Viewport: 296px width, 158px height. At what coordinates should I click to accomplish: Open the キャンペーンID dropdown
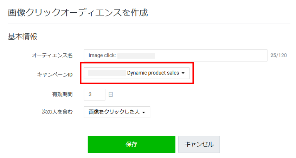[x=136, y=73]
